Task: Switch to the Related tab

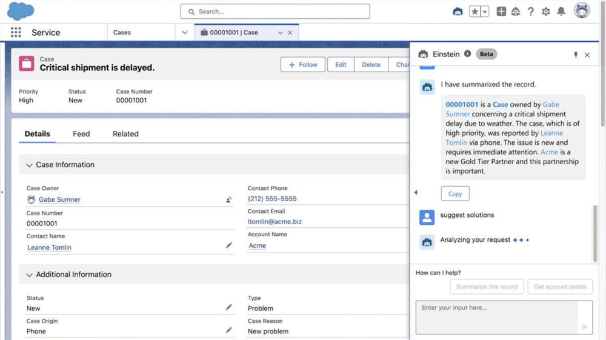Action: (125, 134)
